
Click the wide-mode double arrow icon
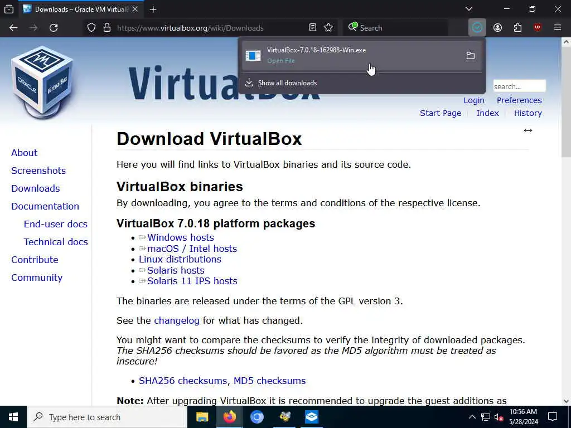[x=528, y=130]
